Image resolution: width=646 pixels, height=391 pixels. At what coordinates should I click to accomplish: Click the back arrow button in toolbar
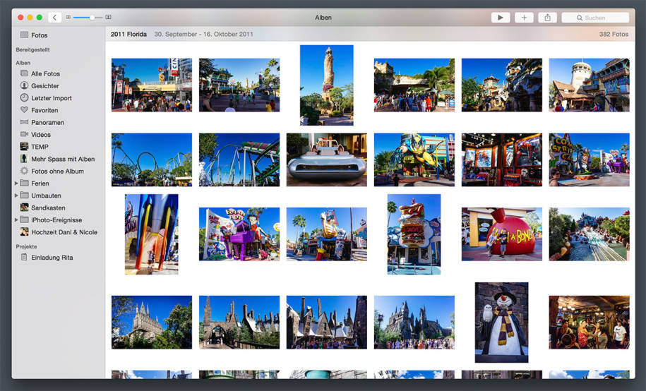point(54,18)
